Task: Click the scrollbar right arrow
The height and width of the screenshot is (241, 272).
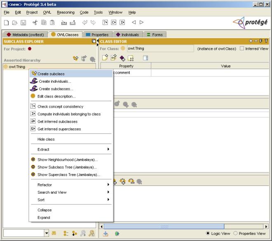Action: pyautogui.click(x=266, y=226)
